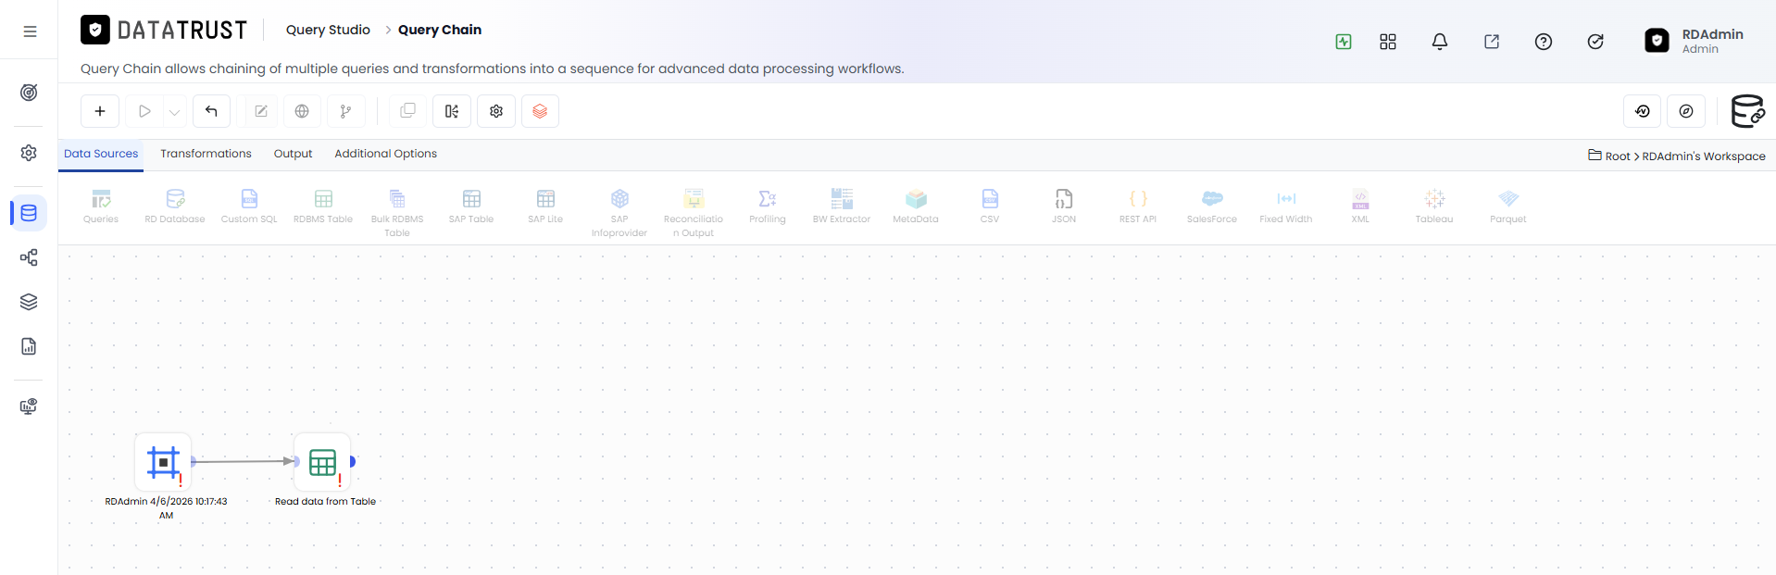Select the SAP Table data source
Screen dimensions: 1776x575
click(471, 206)
